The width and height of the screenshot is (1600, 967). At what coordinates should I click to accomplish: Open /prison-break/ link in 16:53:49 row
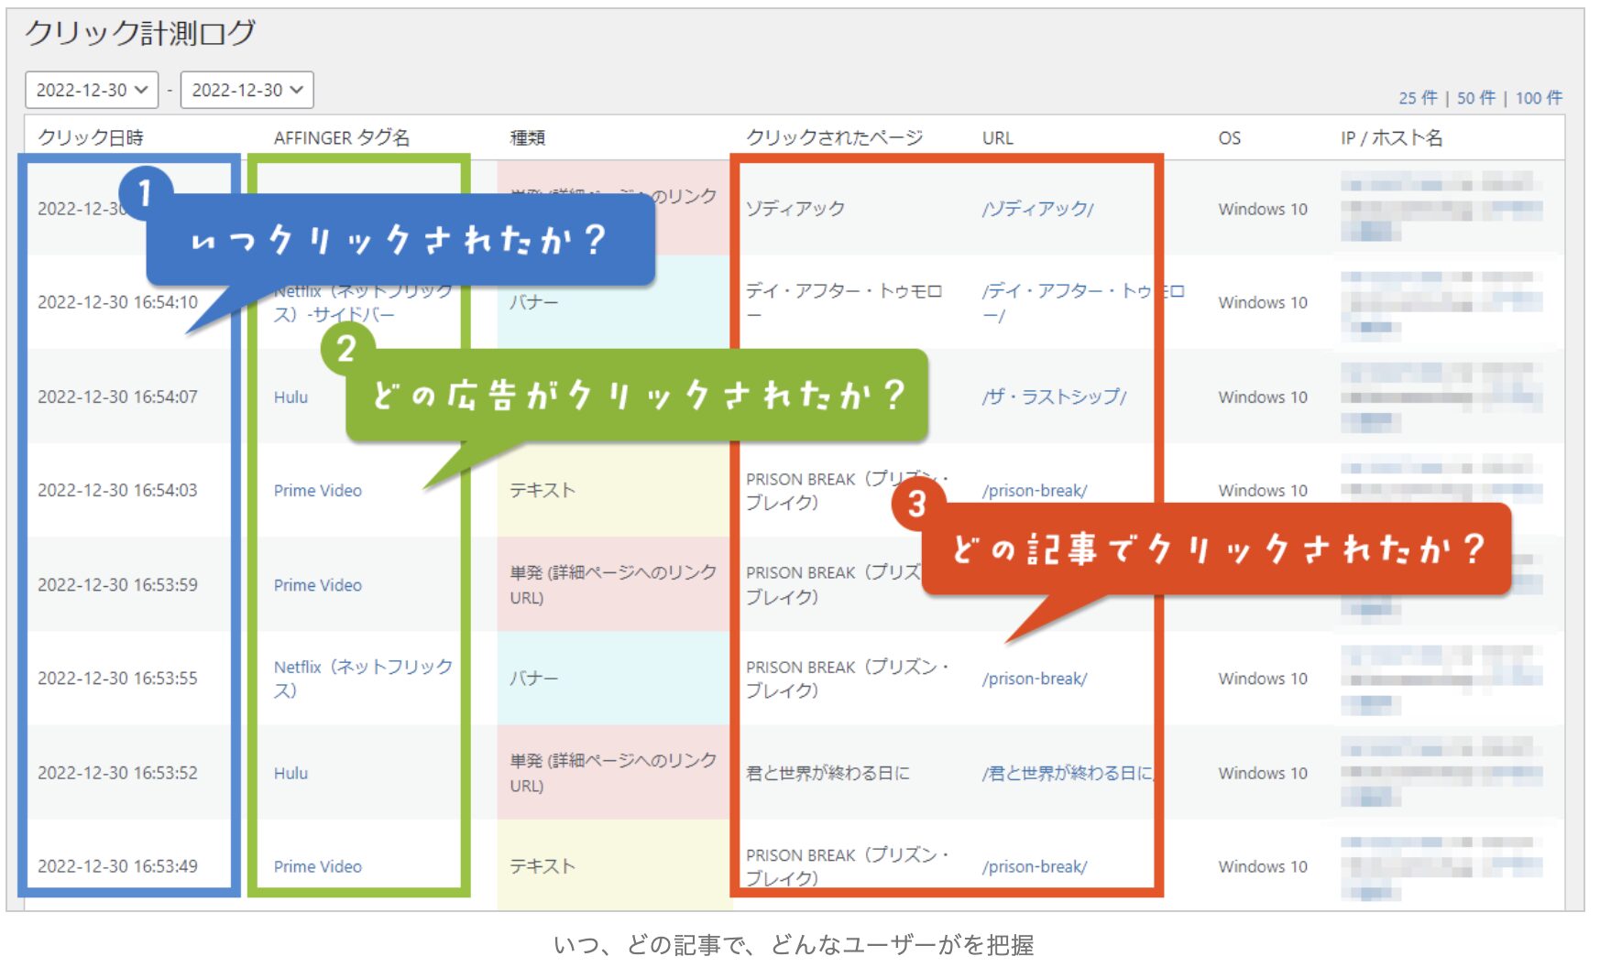click(x=1035, y=866)
